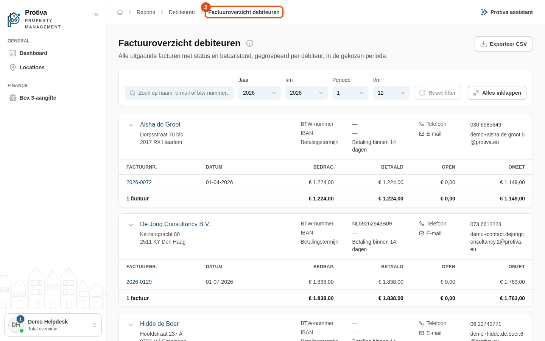Collapse all groups with Alles inklappen

[497, 93]
